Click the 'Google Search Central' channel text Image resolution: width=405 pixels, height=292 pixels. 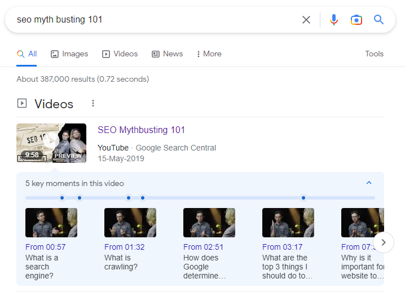176,148
